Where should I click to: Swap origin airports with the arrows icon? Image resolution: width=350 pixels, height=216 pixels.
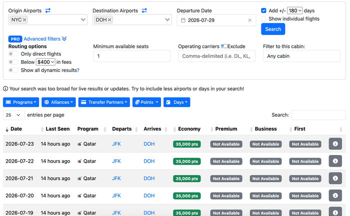click(48, 10)
